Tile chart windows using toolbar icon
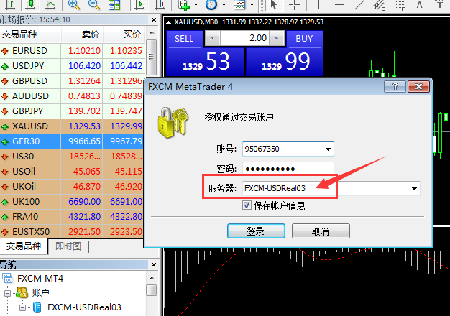Image resolution: width=450 pixels, height=316 pixels. click(x=114, y=5)
